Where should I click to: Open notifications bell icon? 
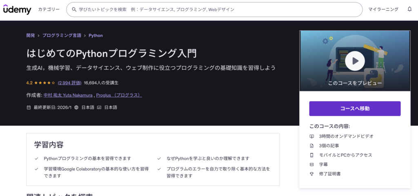point(409,9)
